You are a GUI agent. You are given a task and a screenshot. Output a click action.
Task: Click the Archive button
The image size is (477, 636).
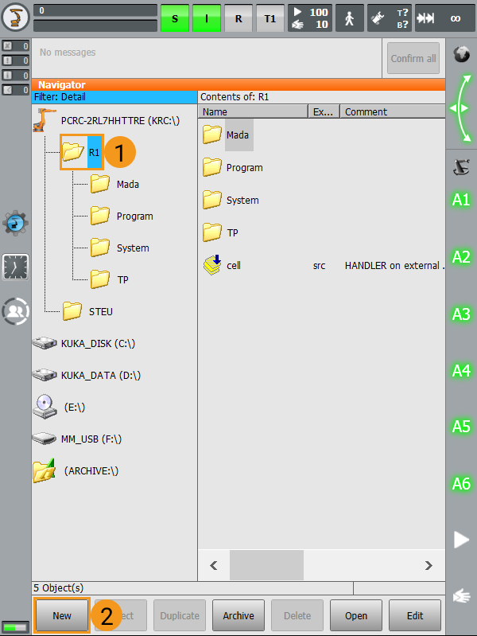click(x=238, y=616)
